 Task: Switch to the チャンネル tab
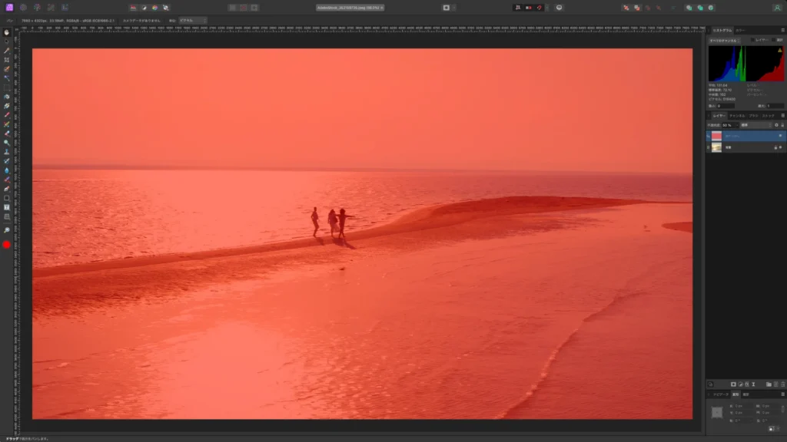(736, 117)
